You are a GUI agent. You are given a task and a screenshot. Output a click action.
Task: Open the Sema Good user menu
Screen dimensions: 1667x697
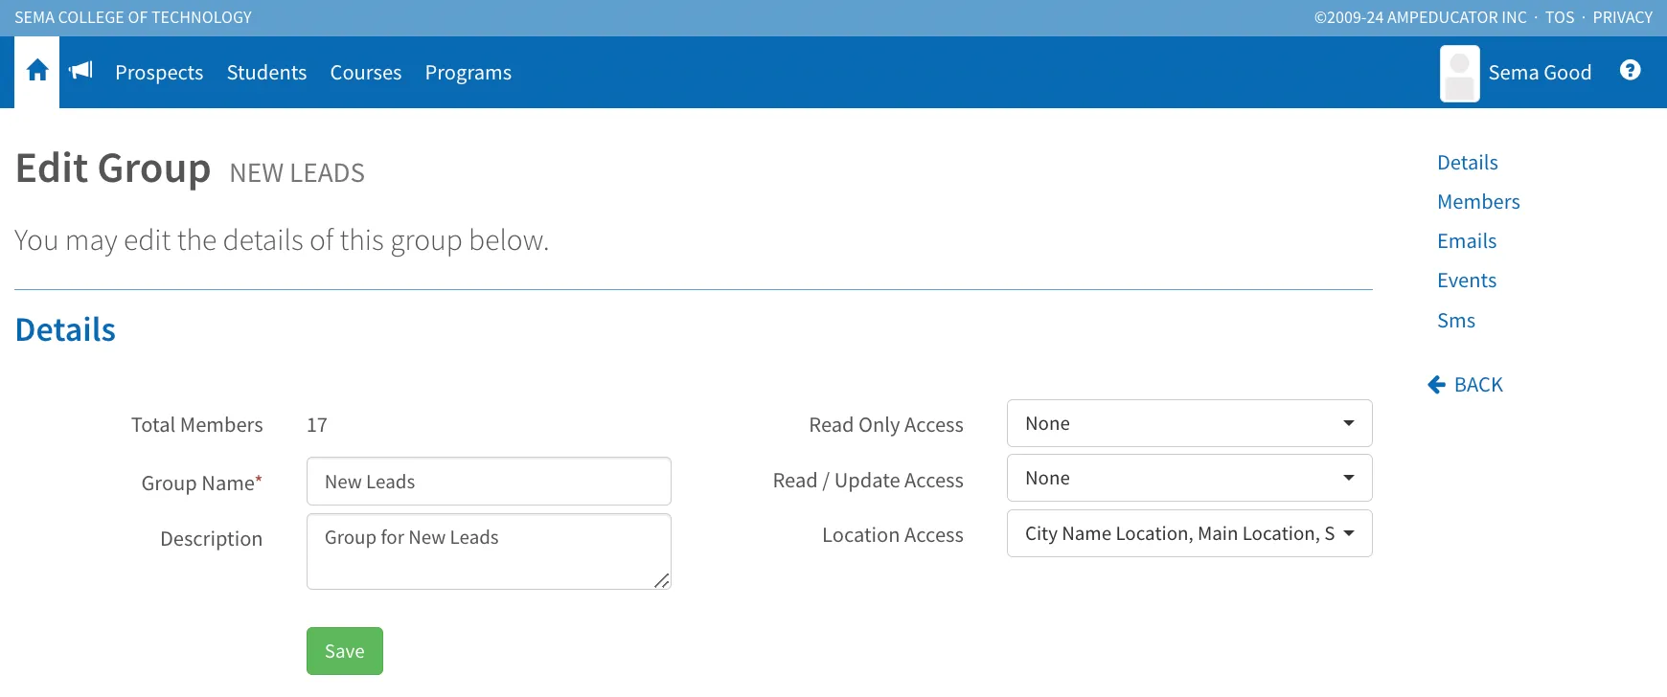(x=1540, y=73)
